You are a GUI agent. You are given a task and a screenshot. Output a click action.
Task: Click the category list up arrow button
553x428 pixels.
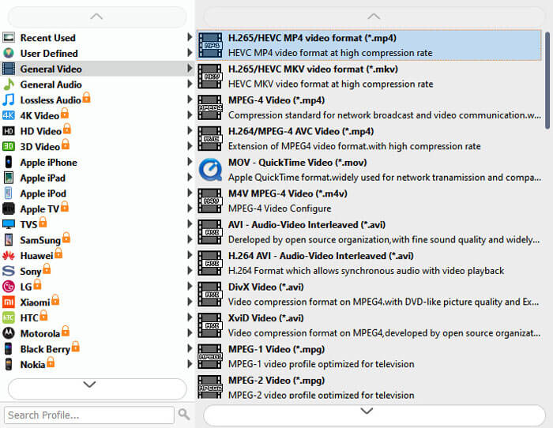pyautogui.click(x=97, y=17)
